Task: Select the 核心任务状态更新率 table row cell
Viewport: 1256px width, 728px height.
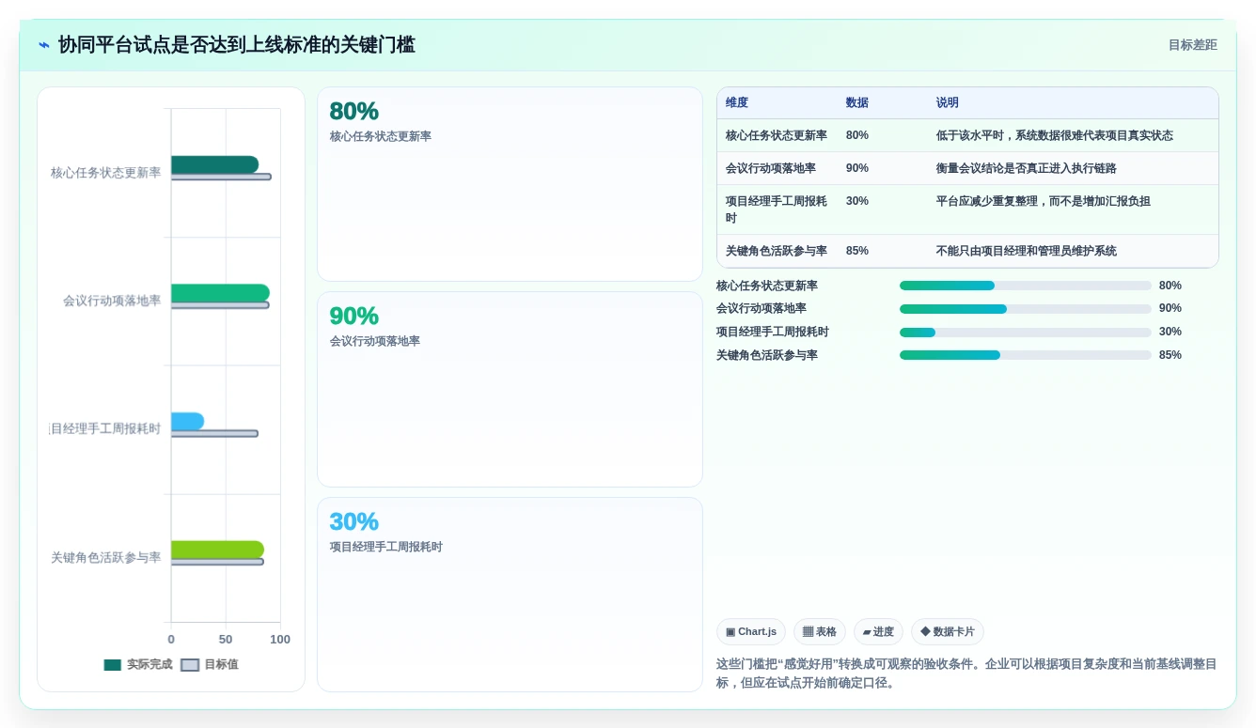Action: [x=777, y=135]
